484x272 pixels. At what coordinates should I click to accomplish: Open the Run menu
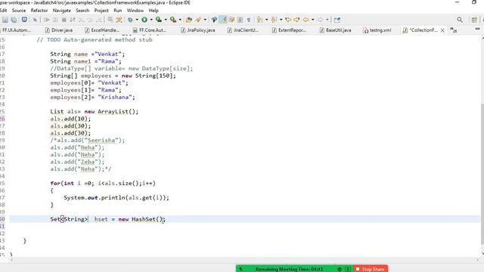[x=118, y=11]
